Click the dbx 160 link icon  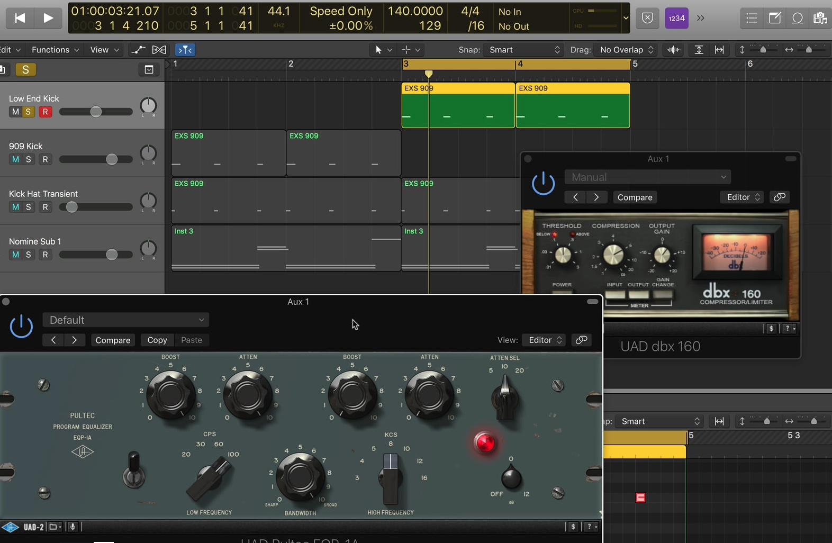click(779, 197)
